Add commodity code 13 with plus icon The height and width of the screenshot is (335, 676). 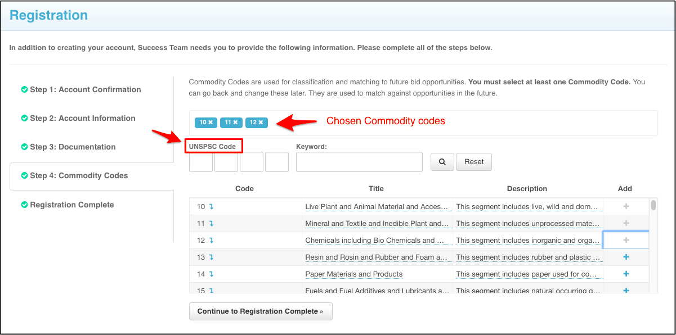pos(626,257)
